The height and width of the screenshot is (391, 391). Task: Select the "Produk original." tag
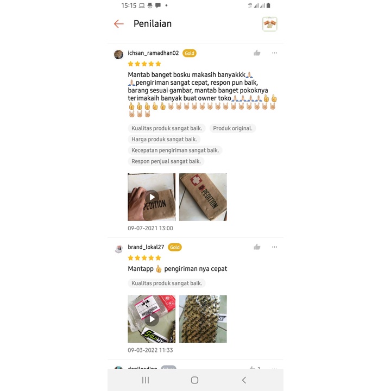[232, 128]
